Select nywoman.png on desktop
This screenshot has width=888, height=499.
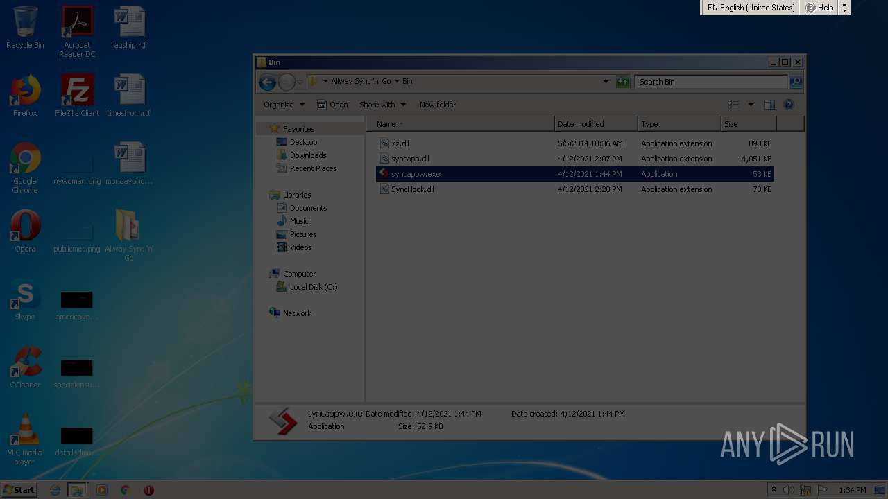click(x=77, y=170)
